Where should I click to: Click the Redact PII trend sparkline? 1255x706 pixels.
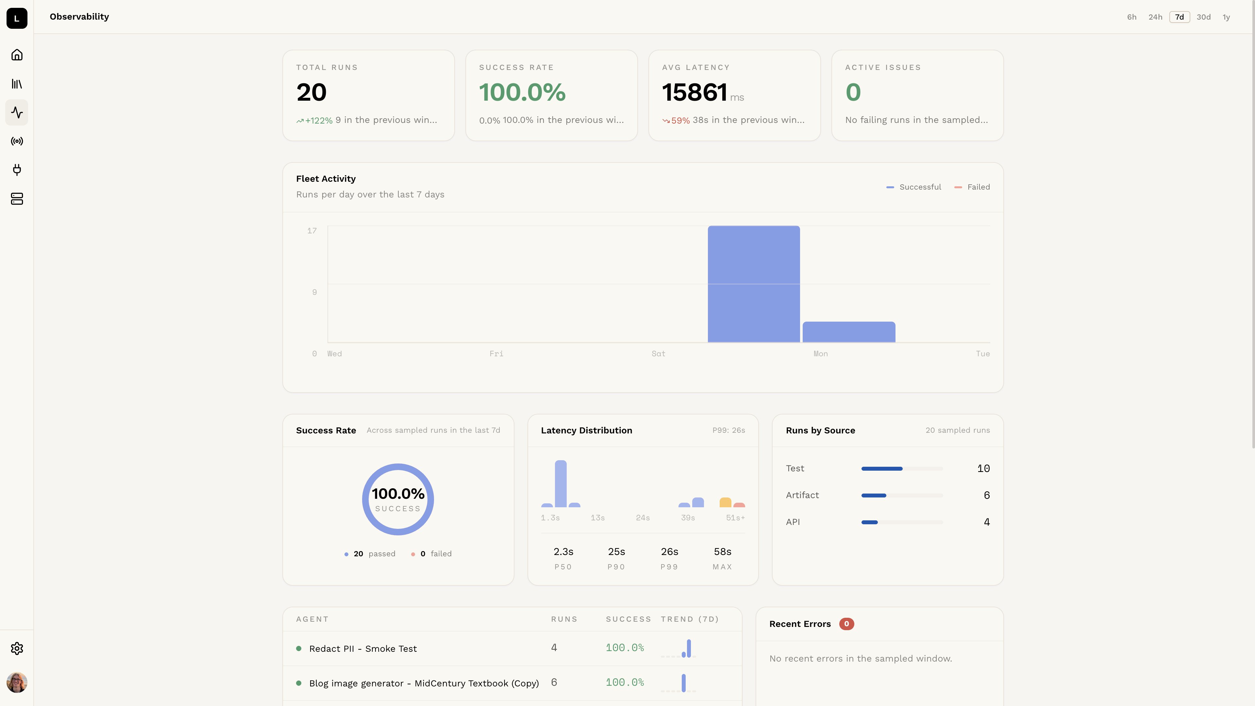(678, 648)
